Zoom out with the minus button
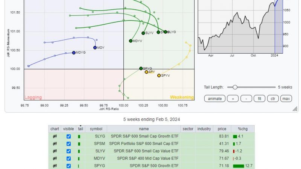Viewport: 301px width, 169px height. tap(246, 99)
